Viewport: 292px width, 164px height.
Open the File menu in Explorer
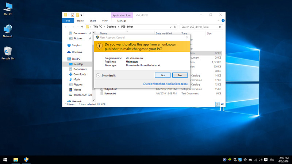(68, 21)
